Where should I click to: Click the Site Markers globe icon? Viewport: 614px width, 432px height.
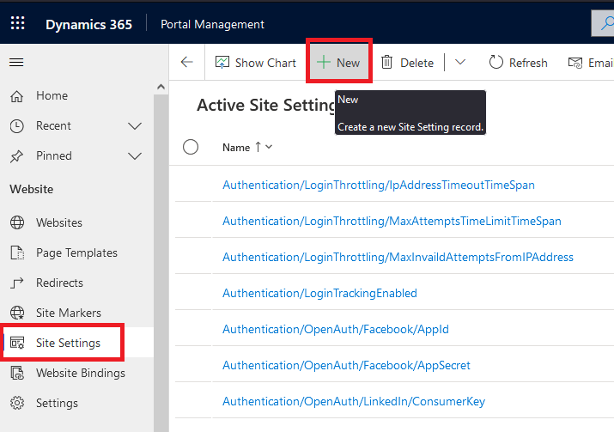coord(17,313)
